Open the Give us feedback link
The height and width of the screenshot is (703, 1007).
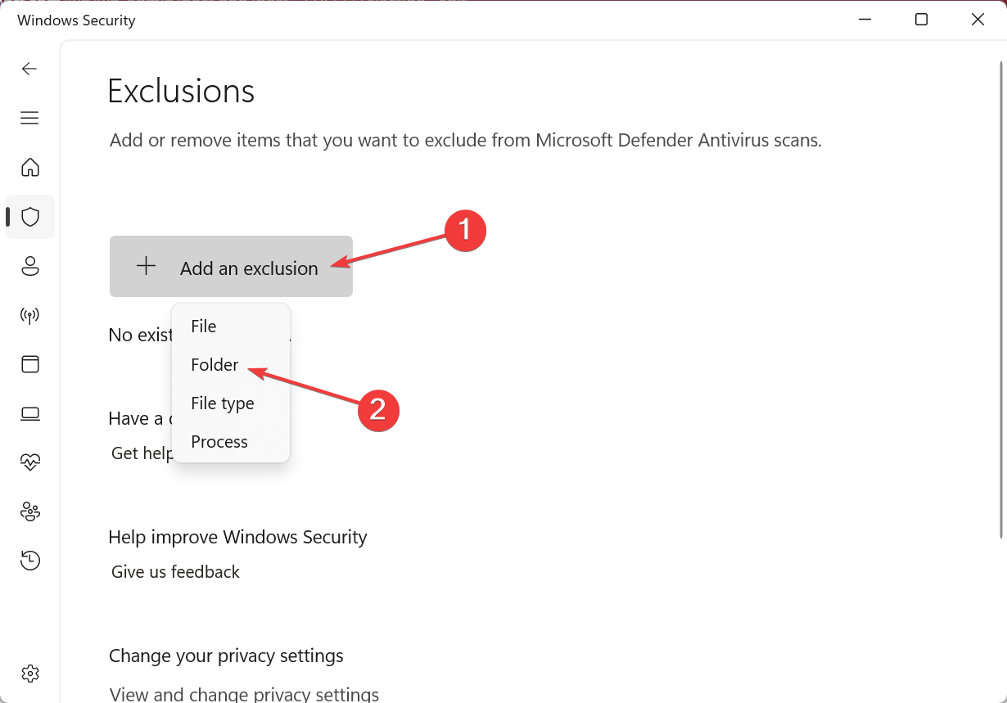(175, 572)
